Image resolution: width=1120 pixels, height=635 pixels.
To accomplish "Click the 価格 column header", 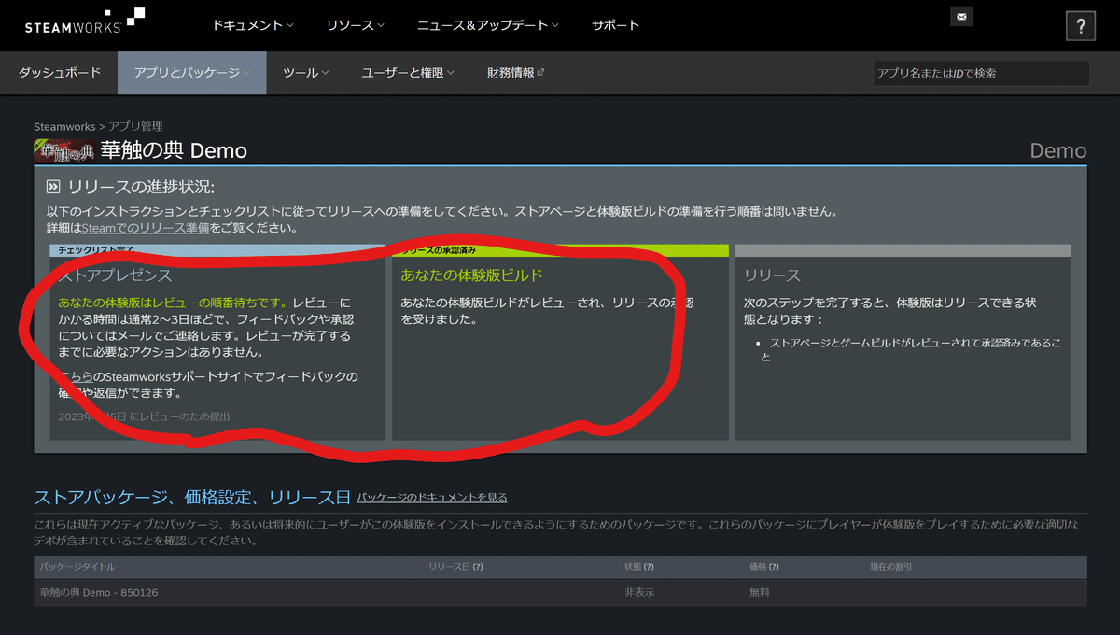I will point(763,567).
